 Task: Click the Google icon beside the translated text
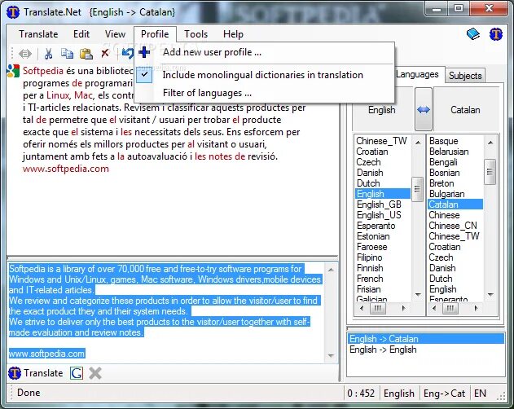pyautogui.click(x=13, y=71)
